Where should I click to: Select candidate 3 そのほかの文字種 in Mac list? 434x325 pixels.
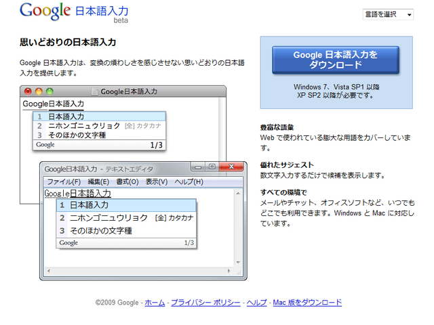100,135
